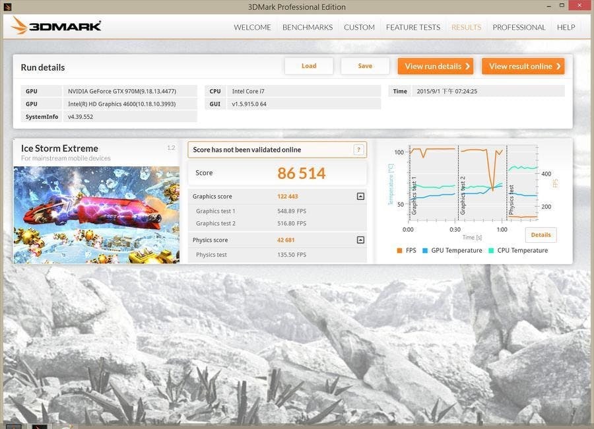The height and width of the screenshot is (429, 594).
Task: Open the HELP tab
Action: tap(566, 27)
